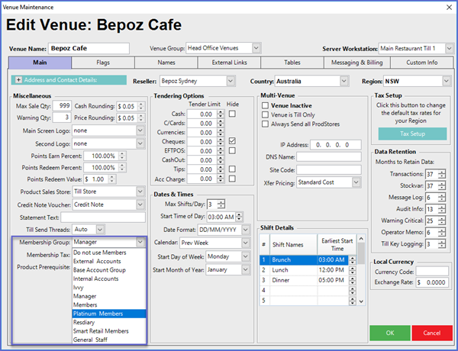This screenshot has height=351, width=458.
Task: Open the Region dropdown
Action: coord(446,81)
